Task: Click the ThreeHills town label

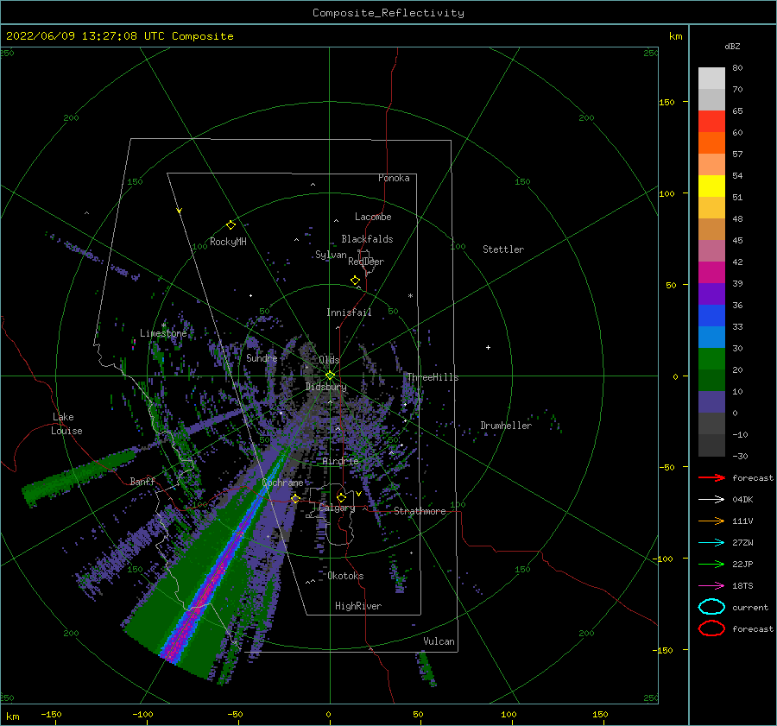Action: point(433,377)
